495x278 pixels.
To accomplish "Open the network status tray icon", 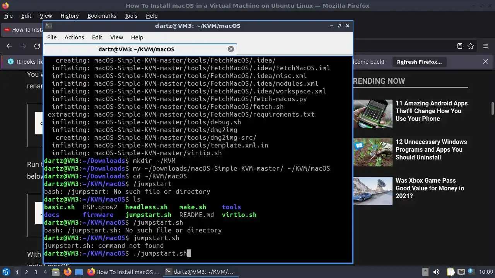I will pyautogui.click(x=461, y=272).
